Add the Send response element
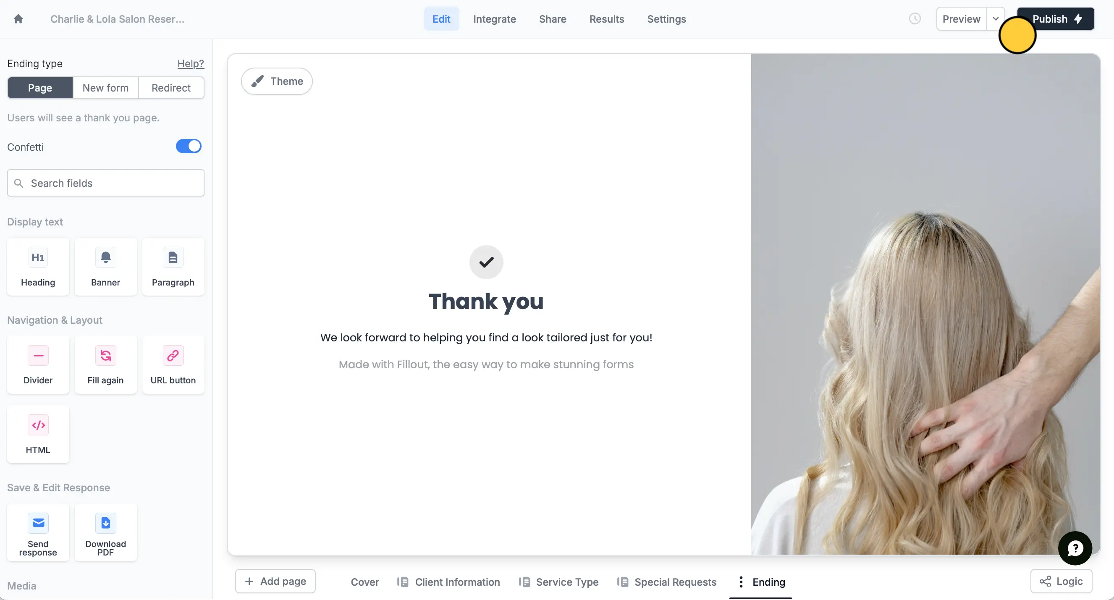 38,532
